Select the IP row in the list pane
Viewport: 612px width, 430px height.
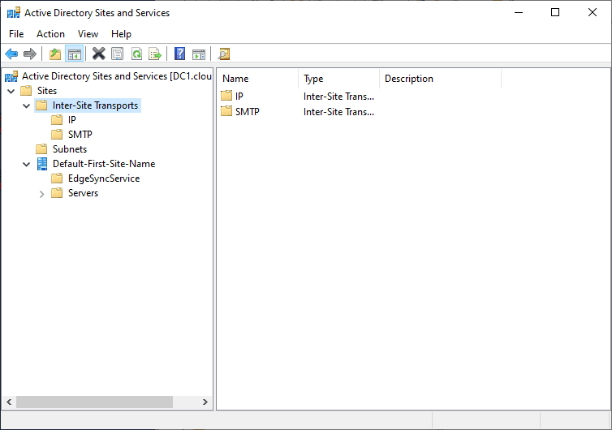(239, 96)
